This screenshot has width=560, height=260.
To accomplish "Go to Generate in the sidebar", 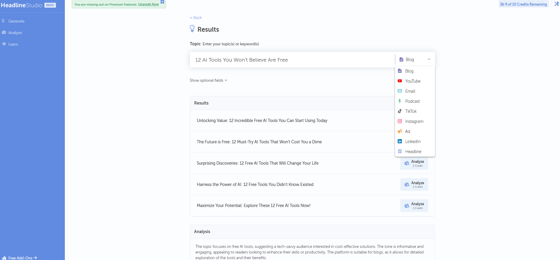I will coord(16,21).
